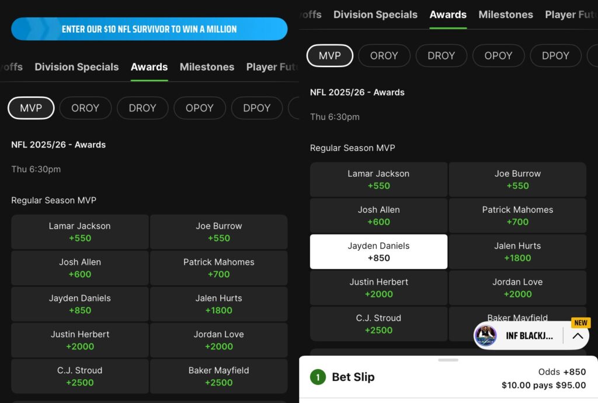Pick Joe Burrow +550 in right panel

coord(517,180)
